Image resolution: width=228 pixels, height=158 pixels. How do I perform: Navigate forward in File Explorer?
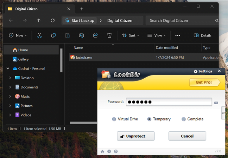[x=25, y=20]
